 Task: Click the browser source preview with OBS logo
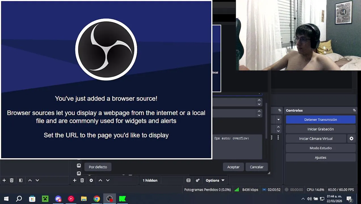[x=106, y=80]
